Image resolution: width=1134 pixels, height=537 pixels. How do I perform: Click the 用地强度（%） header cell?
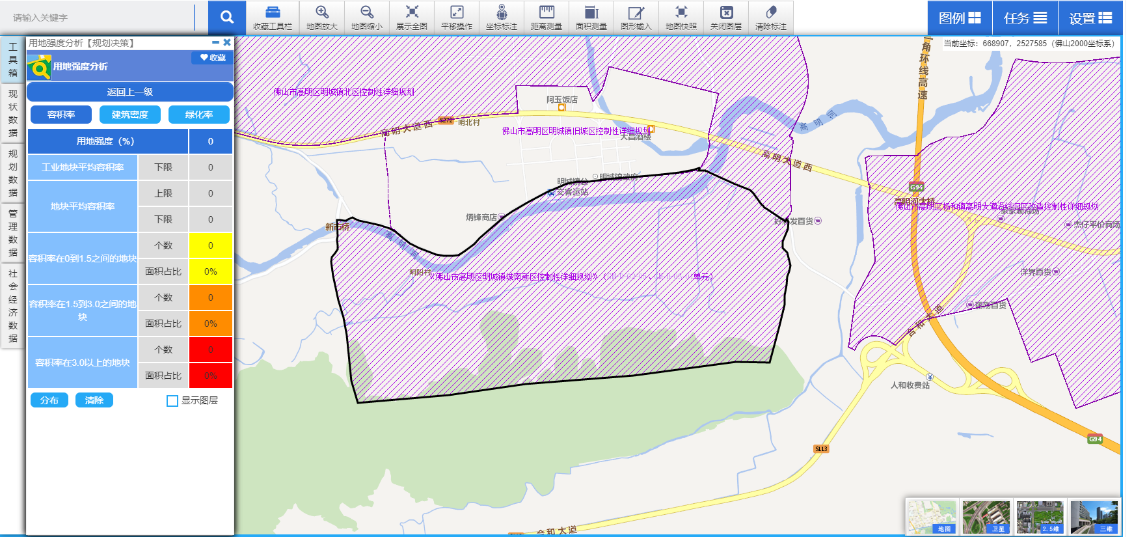(108, 141)
